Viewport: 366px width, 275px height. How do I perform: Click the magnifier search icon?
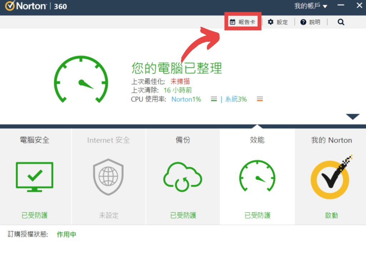[341, 22]
